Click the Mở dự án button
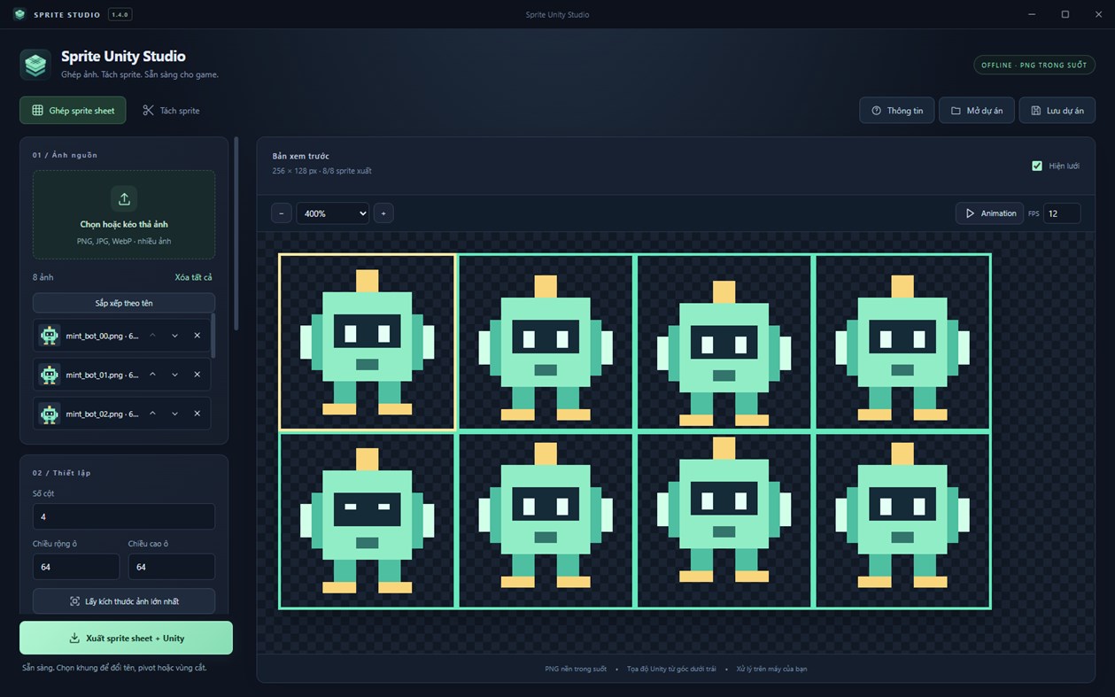Screen dimensions: 1115x697 (976, 111)
